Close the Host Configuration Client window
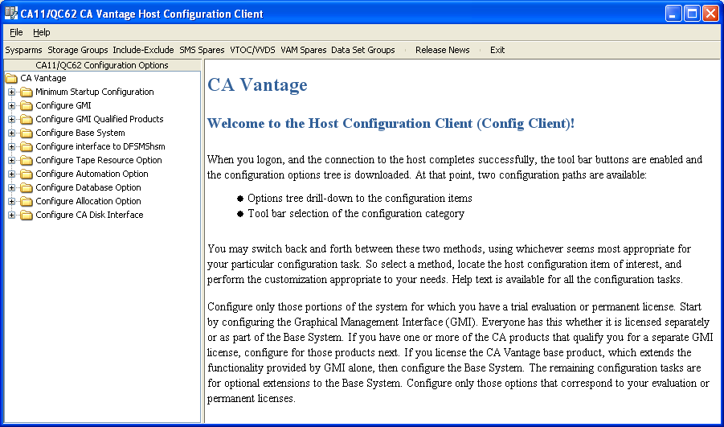724x427 pixels. click(x=710, y=14)
